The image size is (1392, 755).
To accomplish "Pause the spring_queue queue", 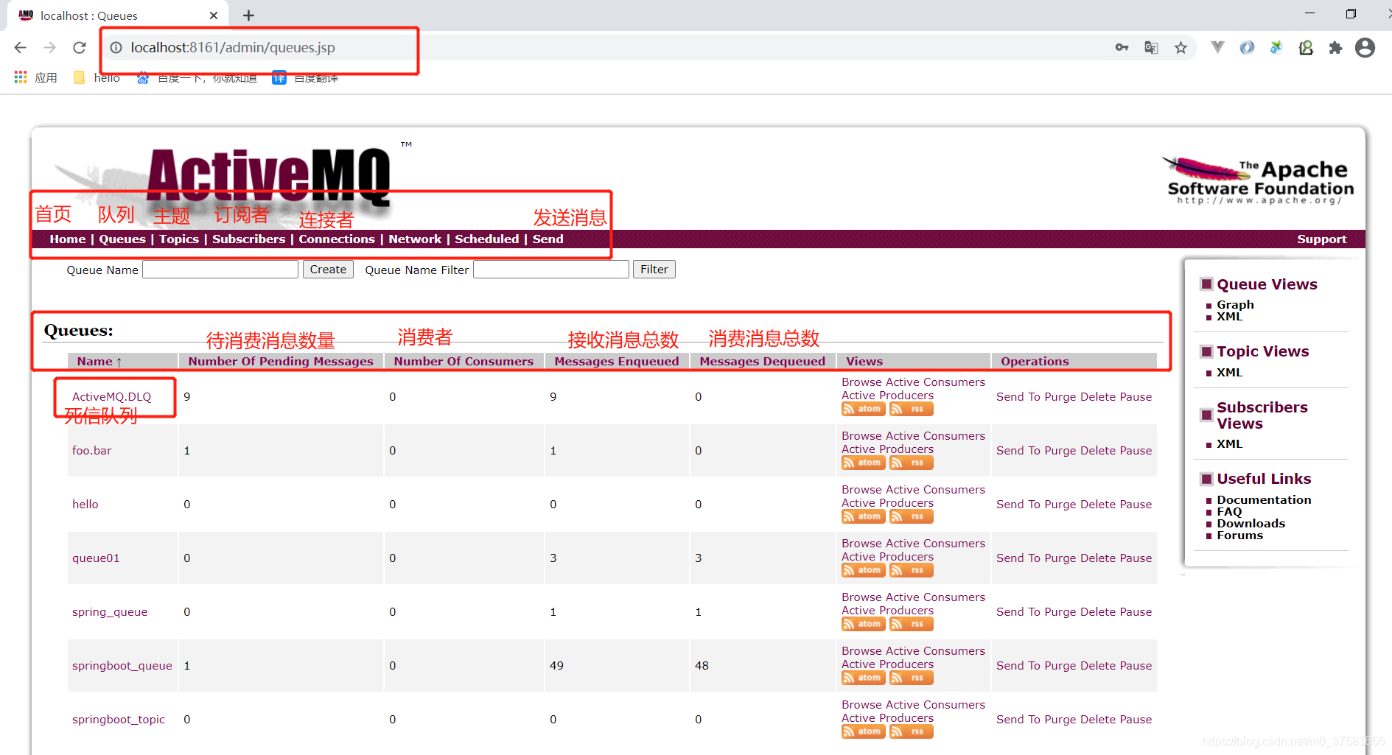I will pos(1136,612).
